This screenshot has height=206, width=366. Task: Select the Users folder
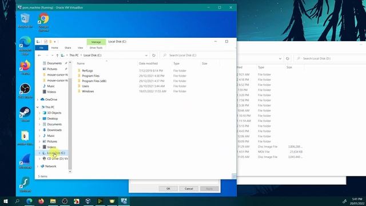click(x=85, y=86)
